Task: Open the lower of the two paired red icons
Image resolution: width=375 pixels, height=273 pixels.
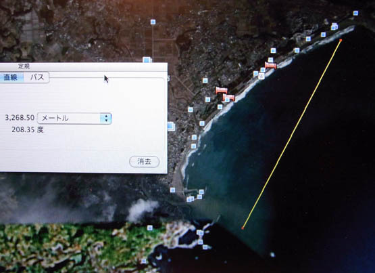Action: pyautogui.click(x=229, y=98)
